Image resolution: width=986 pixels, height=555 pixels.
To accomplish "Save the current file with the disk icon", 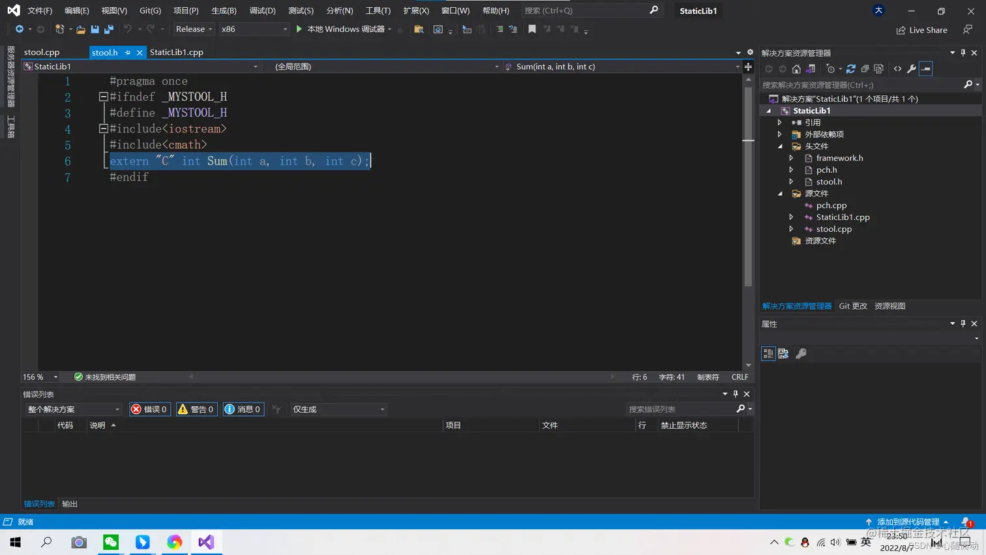I will pyautogui.click(x=95, y=29).
